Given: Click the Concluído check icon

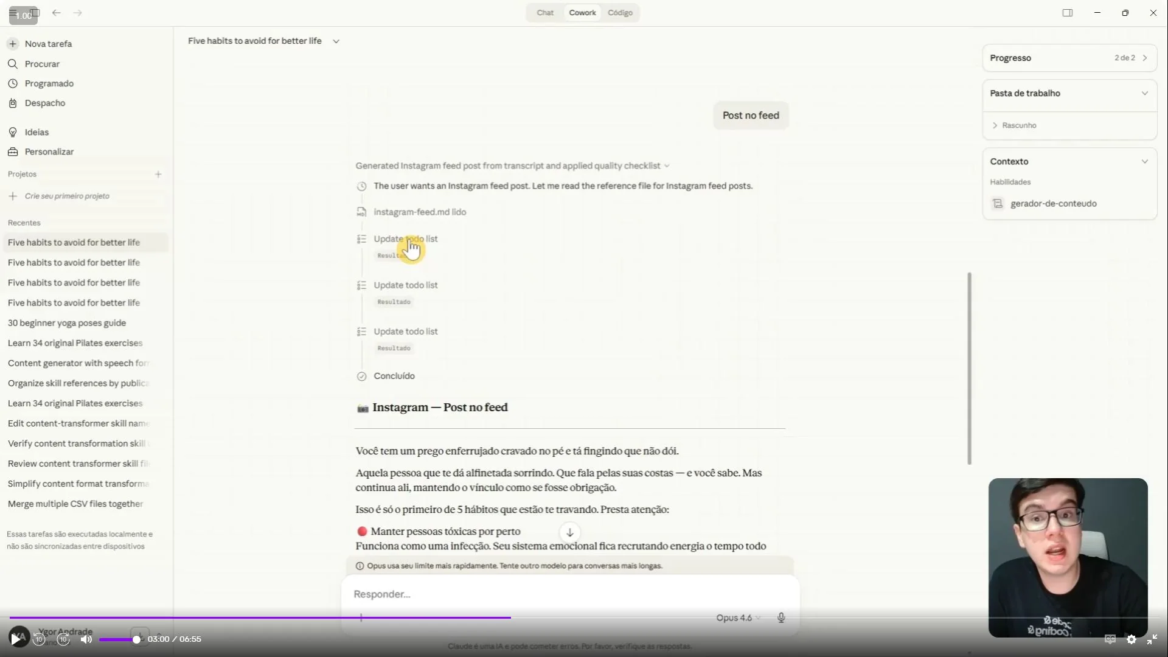Looking at the screenshot, I should tap(361, 377).
